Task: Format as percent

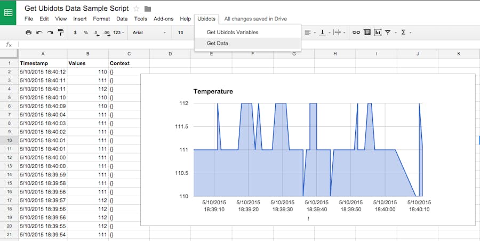Action: coord(86,32)
